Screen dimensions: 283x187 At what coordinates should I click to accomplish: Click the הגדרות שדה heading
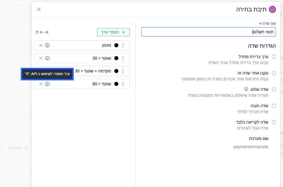pos(262,46)
